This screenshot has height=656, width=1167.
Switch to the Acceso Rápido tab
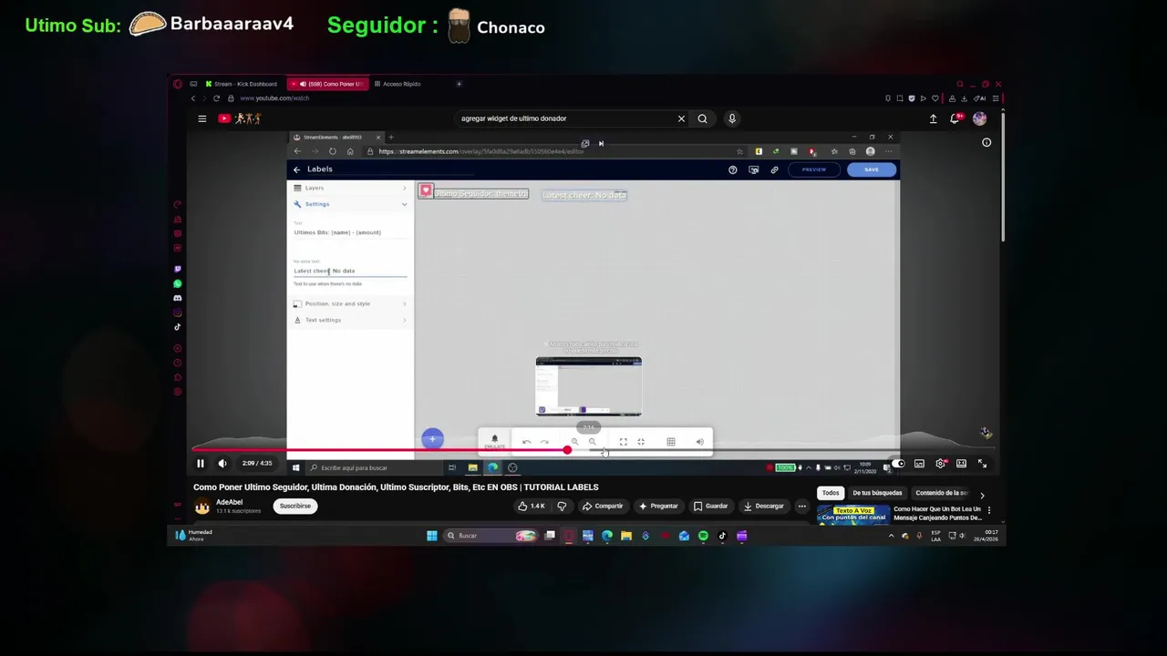click(x=397, y=84)
